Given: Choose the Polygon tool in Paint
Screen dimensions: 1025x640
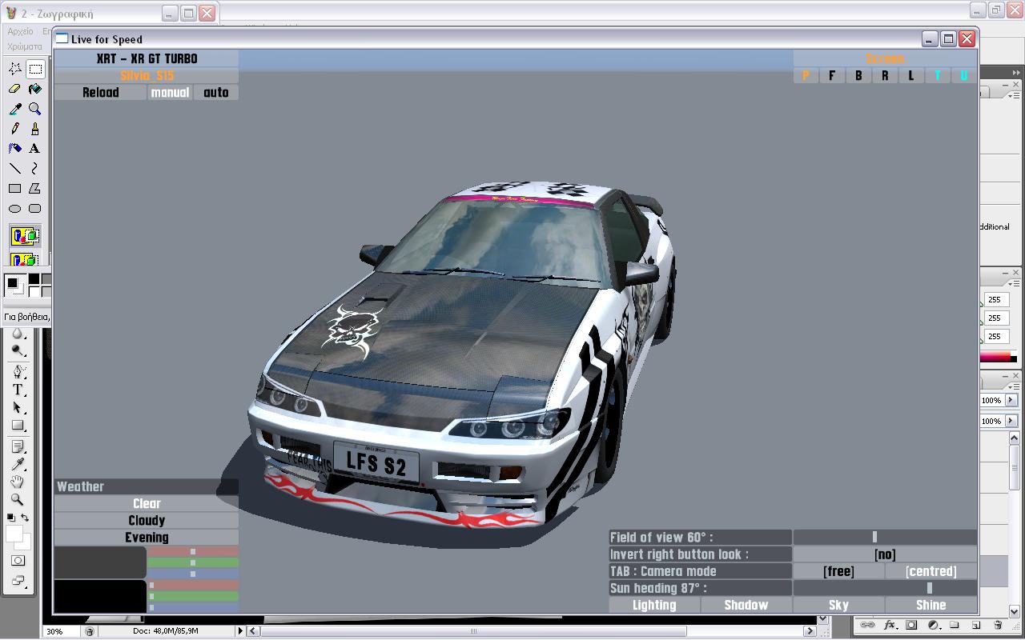Looking at the screenshot, I should [35, 189].
